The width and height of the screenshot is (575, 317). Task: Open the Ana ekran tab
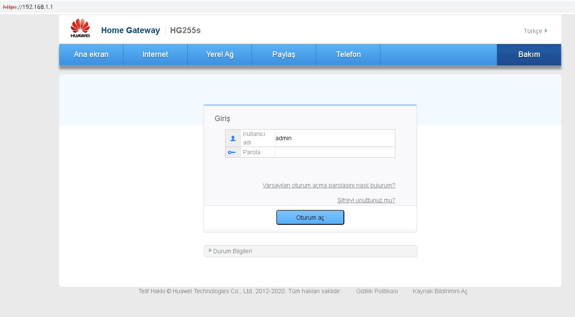click(91, 55)
